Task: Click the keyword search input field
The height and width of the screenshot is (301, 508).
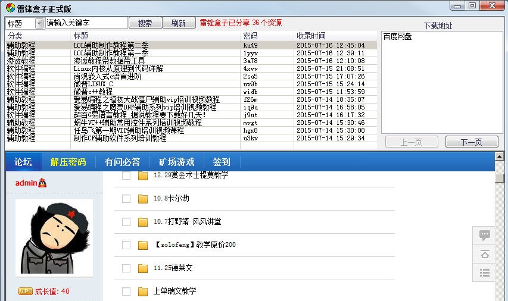Action: [x=86, y=23]
